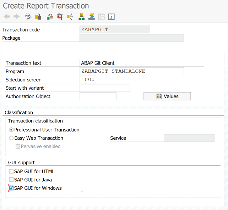
Task: Click the Program name field
Action: (132, 71)
